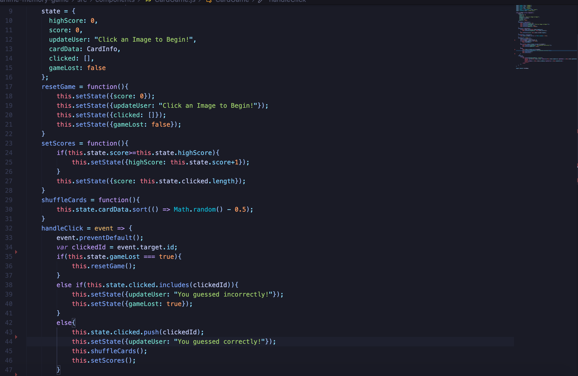The width and height of the screenshot is (578, 376).
Task: Click line number 32 in gutter
Action: [9, 228]
